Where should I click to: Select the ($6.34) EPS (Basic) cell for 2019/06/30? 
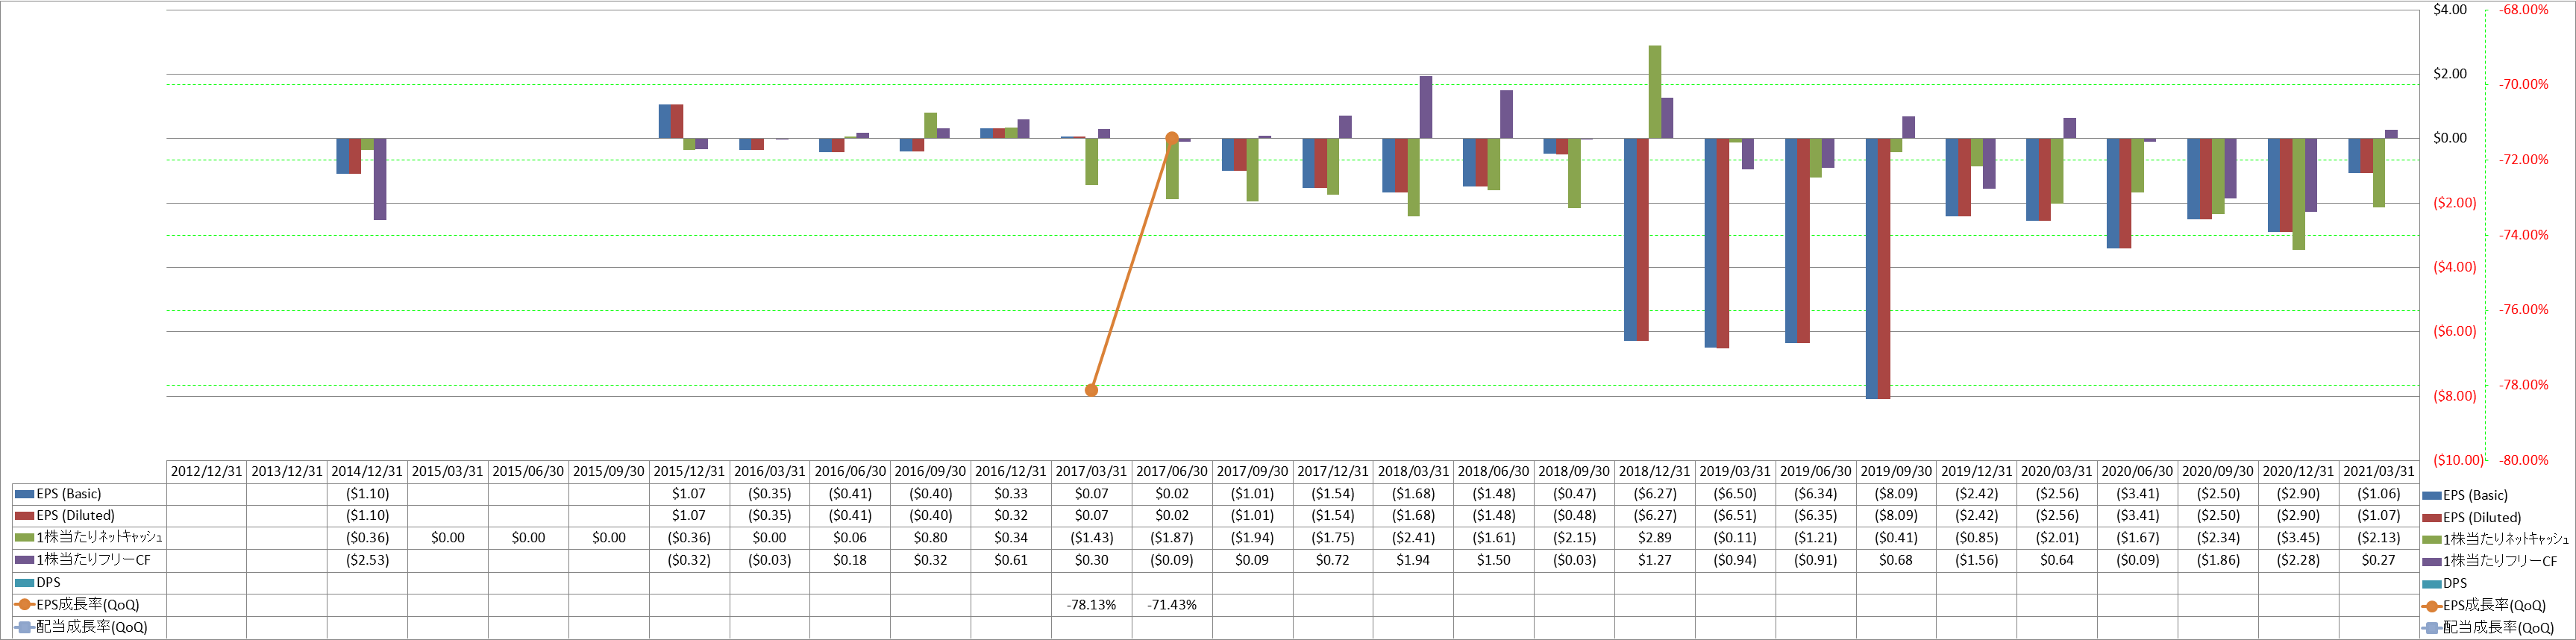pos(1815,494)
